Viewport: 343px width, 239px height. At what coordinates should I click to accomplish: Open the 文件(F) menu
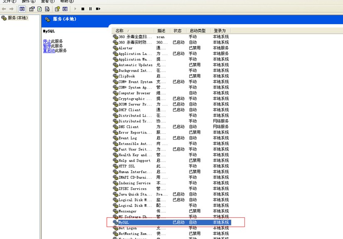(10, 1)
